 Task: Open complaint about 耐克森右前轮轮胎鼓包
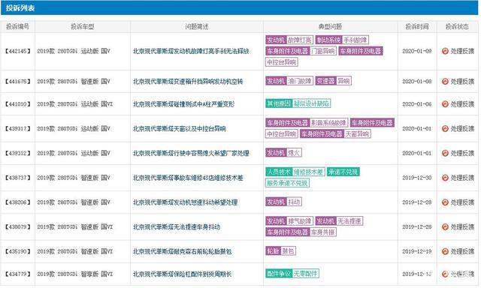point(182,251)
